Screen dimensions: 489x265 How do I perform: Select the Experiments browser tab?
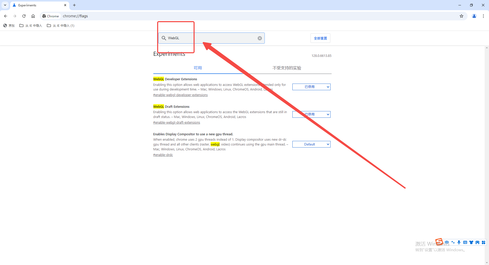pos(39,5)
